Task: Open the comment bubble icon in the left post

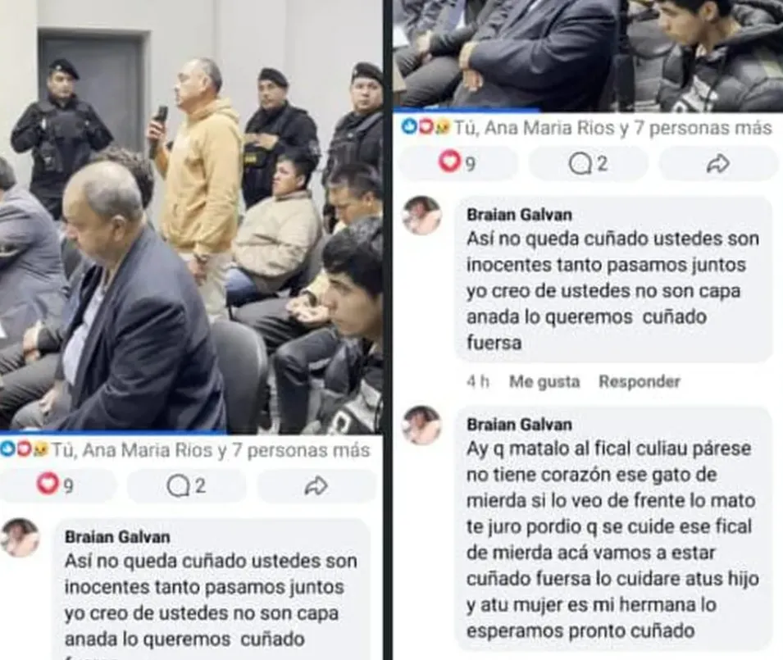Action: pyautogui.click(x=177, y=485)
